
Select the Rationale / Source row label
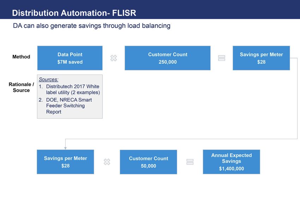[21, 87]
